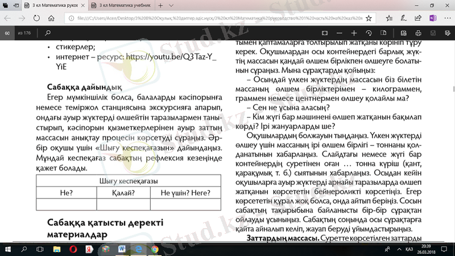Zoom in with the plus icon

(354, 34)
